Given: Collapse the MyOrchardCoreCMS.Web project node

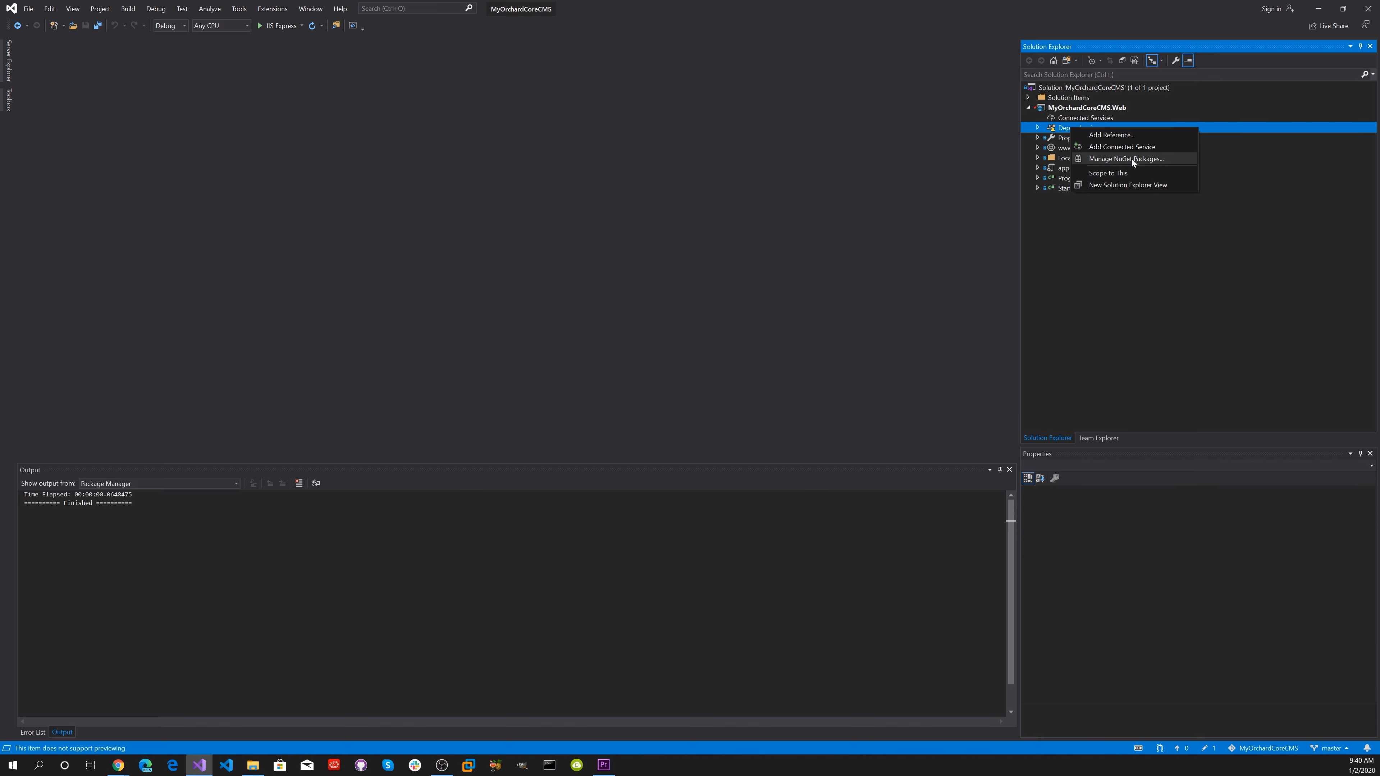Looking at the screenshot, I should (x=1028, y=107).
